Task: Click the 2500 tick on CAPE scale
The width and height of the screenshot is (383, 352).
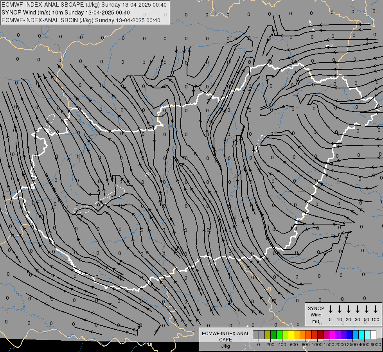Action: 352,345
